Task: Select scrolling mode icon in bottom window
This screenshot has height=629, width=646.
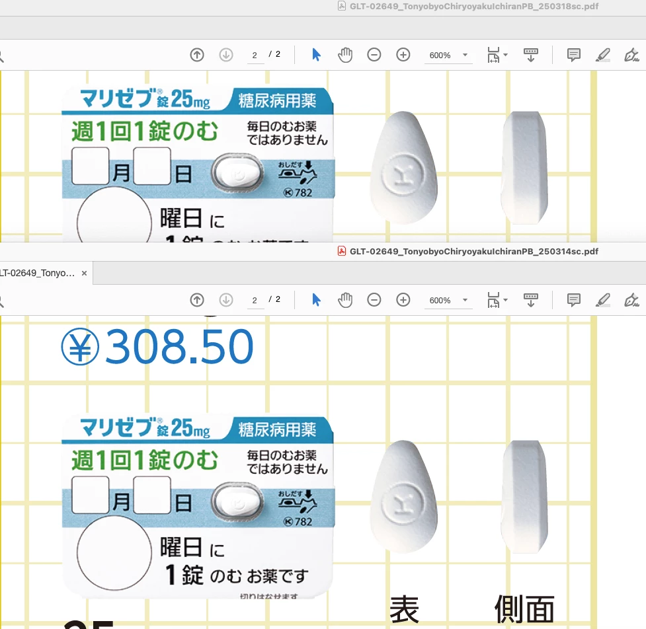Action: click(531, 300)
